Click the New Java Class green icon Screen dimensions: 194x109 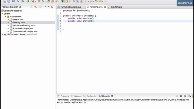(43, 1)
